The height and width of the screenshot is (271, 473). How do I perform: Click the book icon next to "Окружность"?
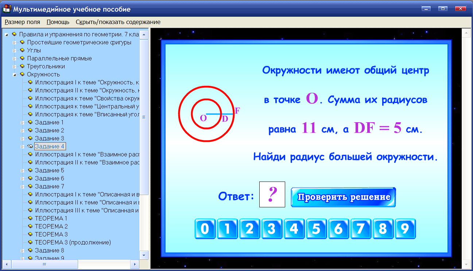pos(22,74)
